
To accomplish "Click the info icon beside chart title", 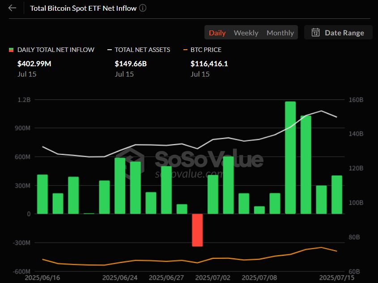I will click(x=143, y=8).
